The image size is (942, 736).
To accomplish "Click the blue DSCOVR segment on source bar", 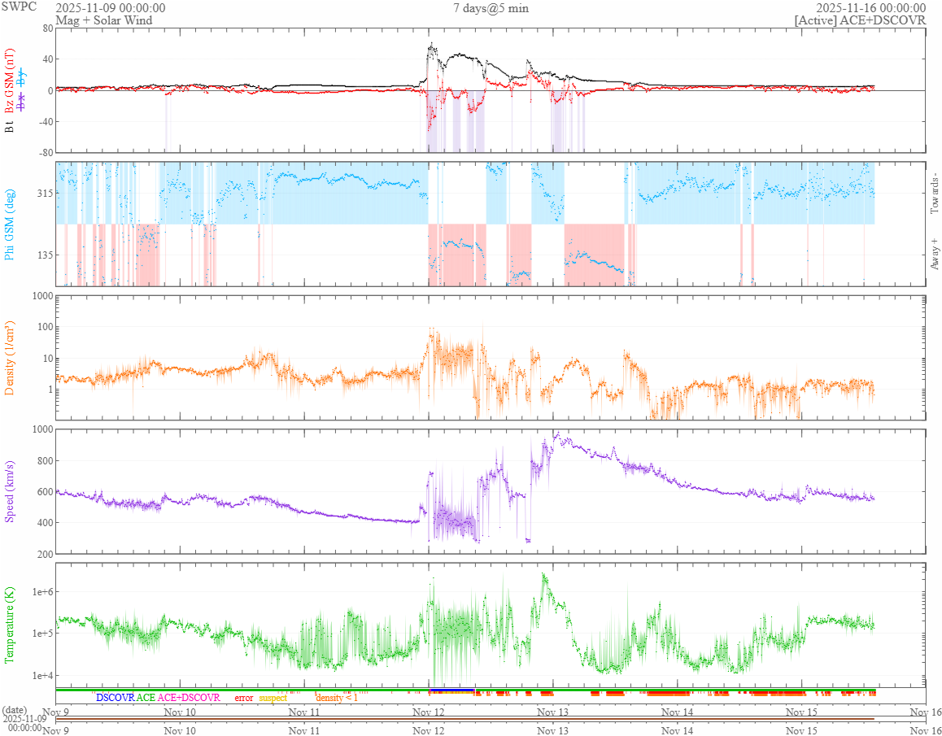I will 451,690.
